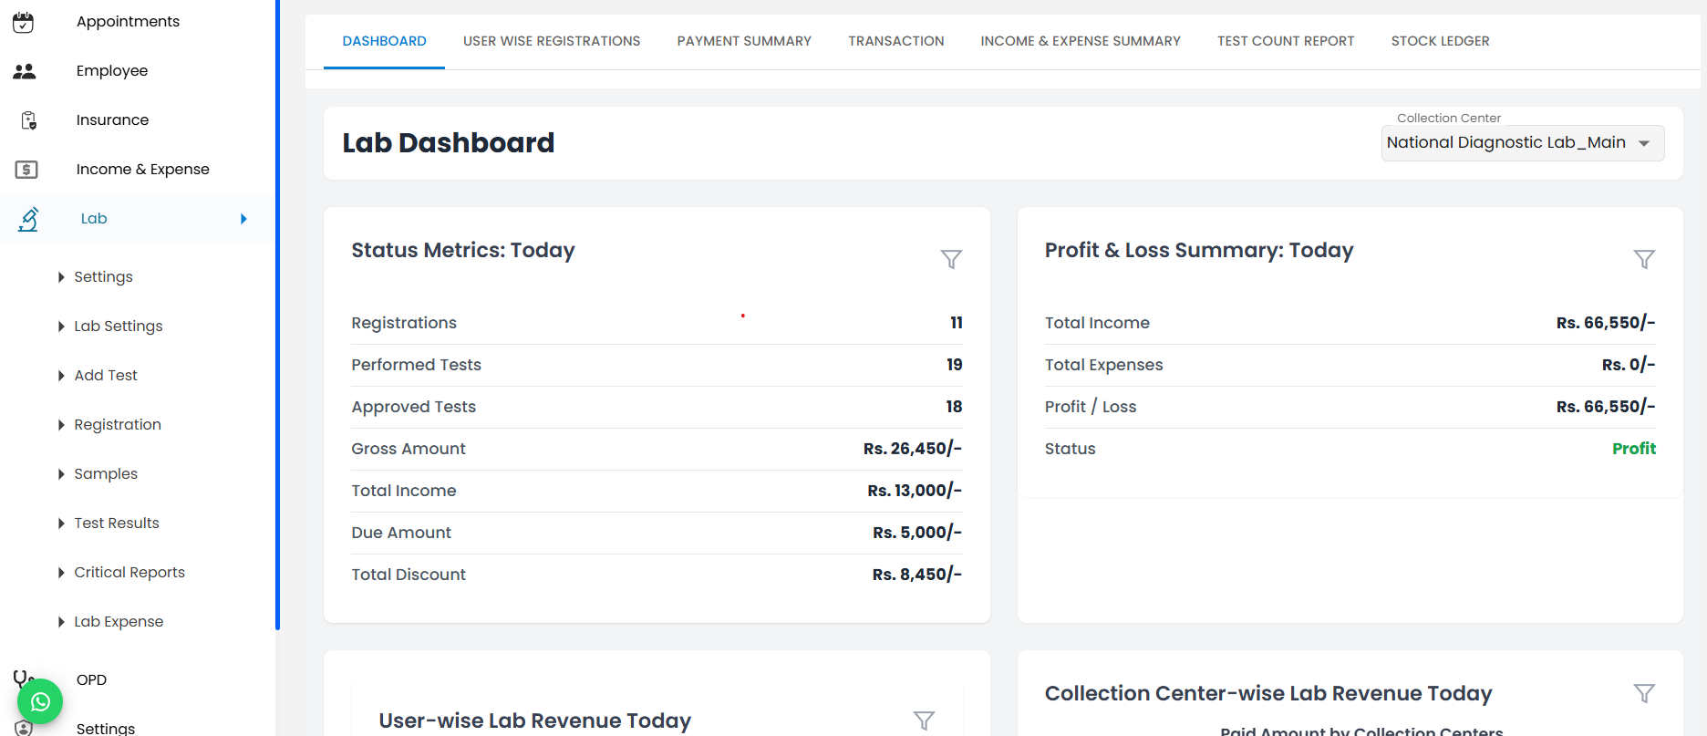This screenshot has width=1707, height=736.
Task: Click the Appointments calendar icon
Action: (x=24, y=22)
